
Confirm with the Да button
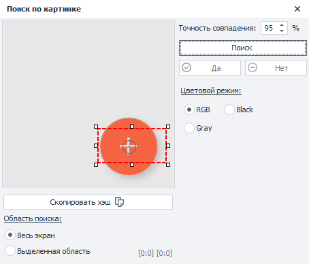[x=210, y=68]
